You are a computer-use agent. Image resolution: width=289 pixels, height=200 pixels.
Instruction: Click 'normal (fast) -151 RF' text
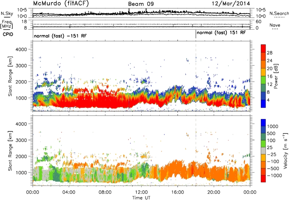[60, 36]
